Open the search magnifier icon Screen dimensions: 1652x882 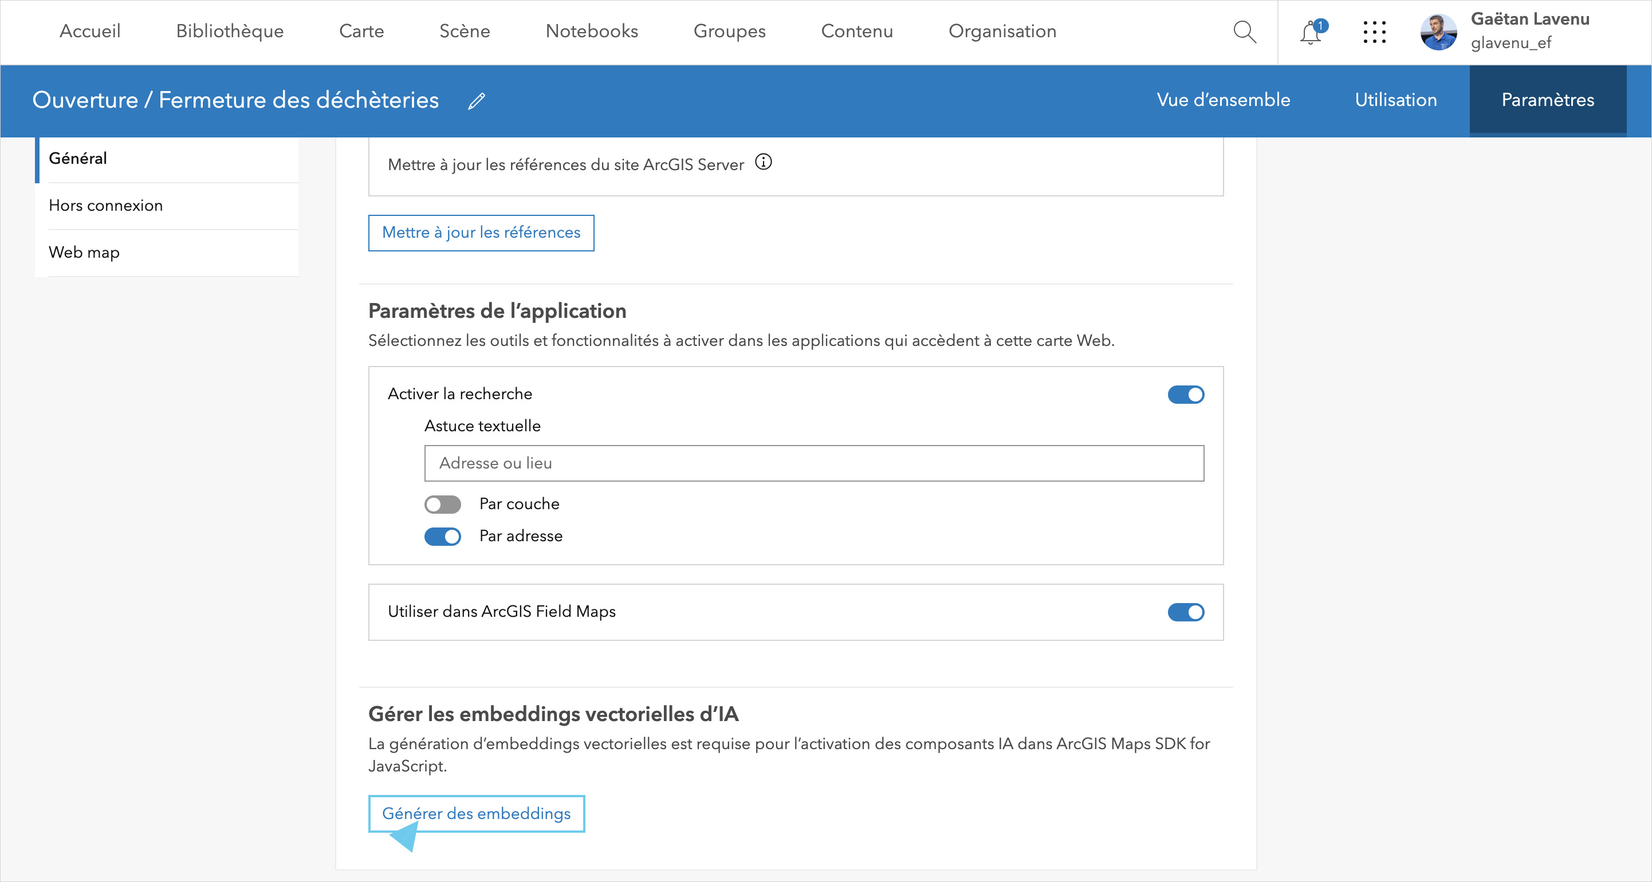pos(1244,31)
